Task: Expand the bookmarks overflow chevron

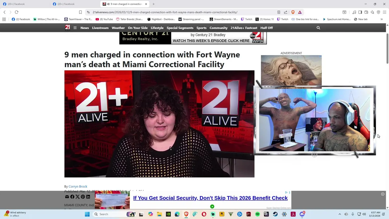Action: click(x=382, y=19)
